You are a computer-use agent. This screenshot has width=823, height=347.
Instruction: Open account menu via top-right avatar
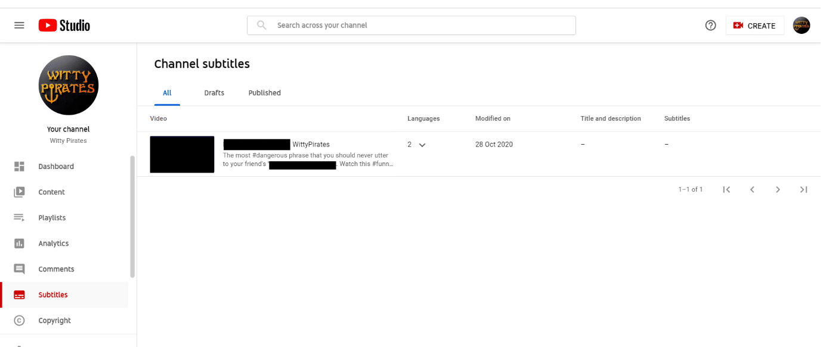(x=801, y=26)
